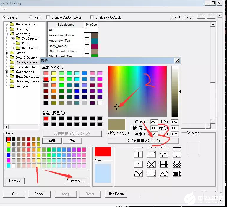227x207 pixels.
Task: Edit the red (红) value field
Action: tap(174, 122)
